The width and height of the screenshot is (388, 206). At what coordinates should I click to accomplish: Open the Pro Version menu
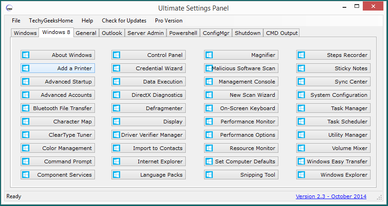[x=168, y=21]
